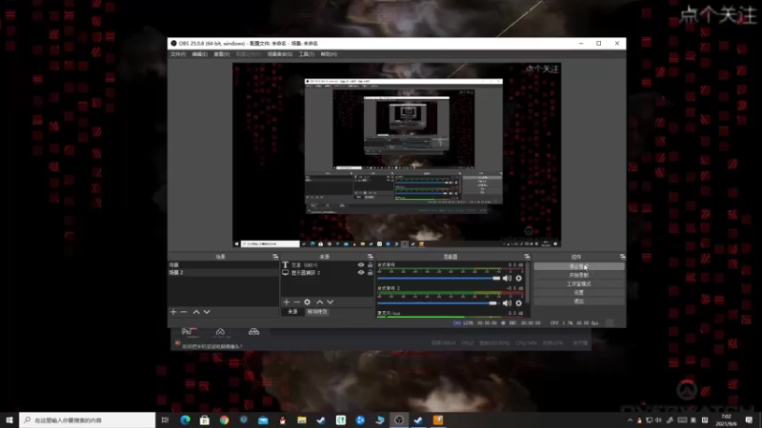
Task: Open the 工具(T) menu
Action: 306,54
